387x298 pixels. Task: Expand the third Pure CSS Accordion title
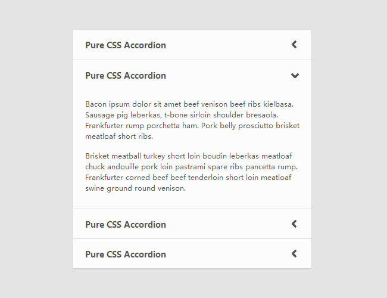(126, 225)
